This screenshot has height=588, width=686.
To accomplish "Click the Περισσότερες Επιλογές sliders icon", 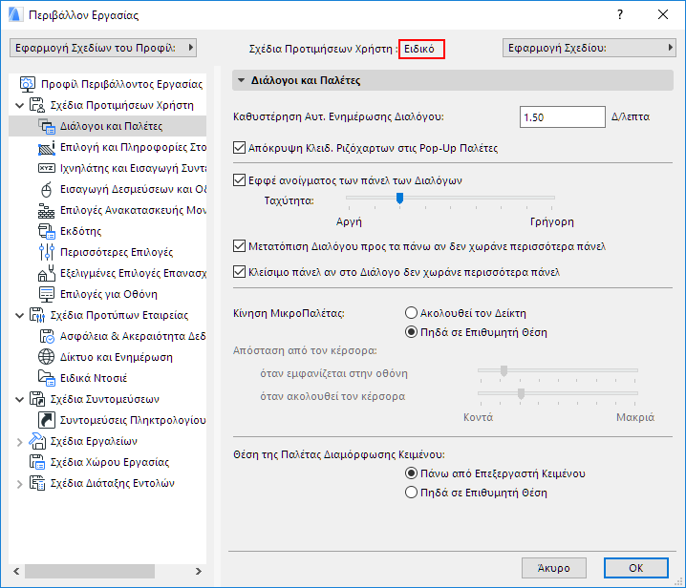I will click(x=47, y=252).
